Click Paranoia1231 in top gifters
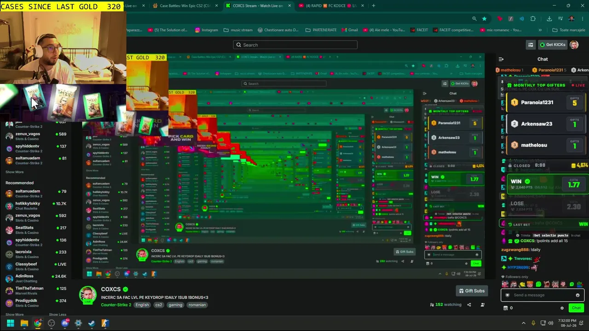Viewport: 589px width, 331px height. [537, 103]
